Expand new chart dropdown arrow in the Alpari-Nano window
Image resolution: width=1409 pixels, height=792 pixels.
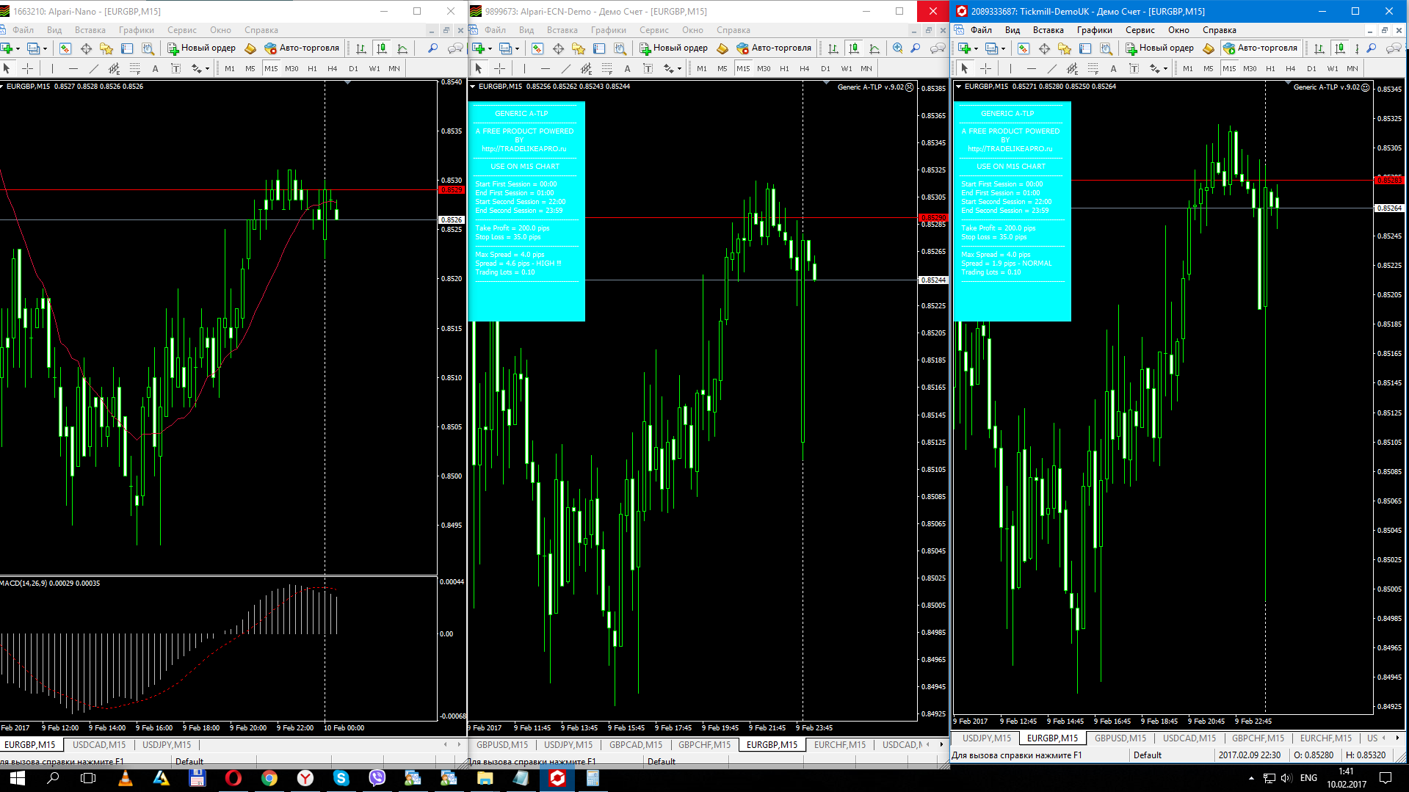coord(18,49)
